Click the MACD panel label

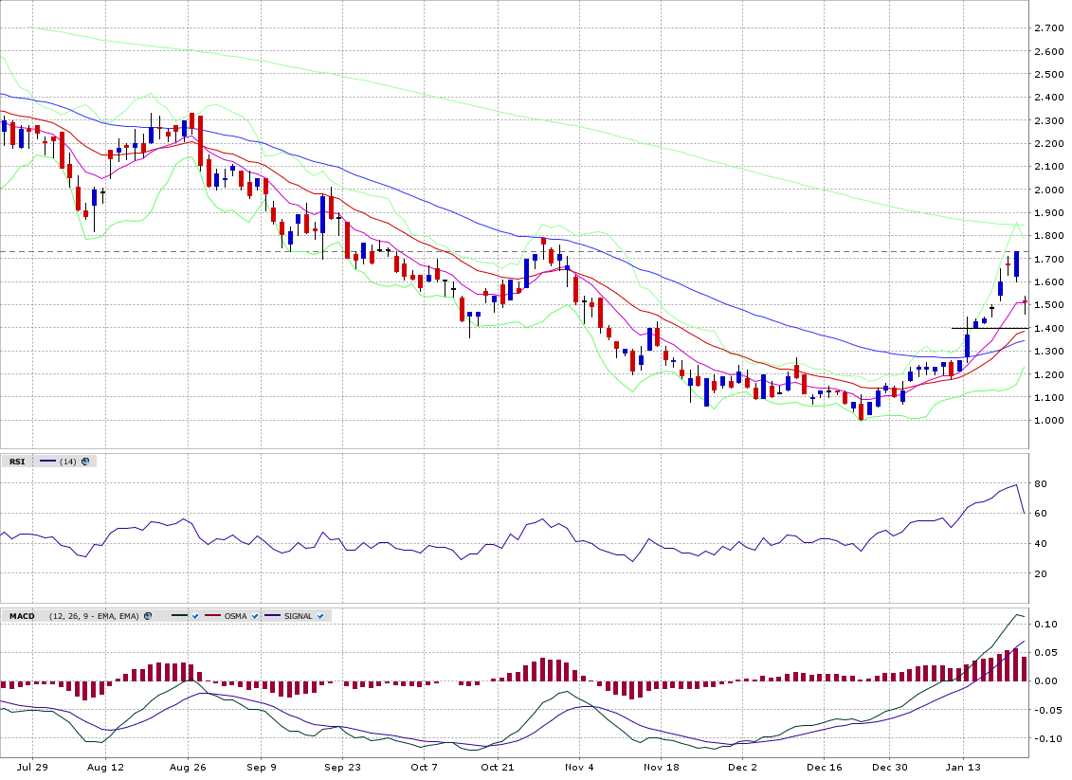pos(21,616)
